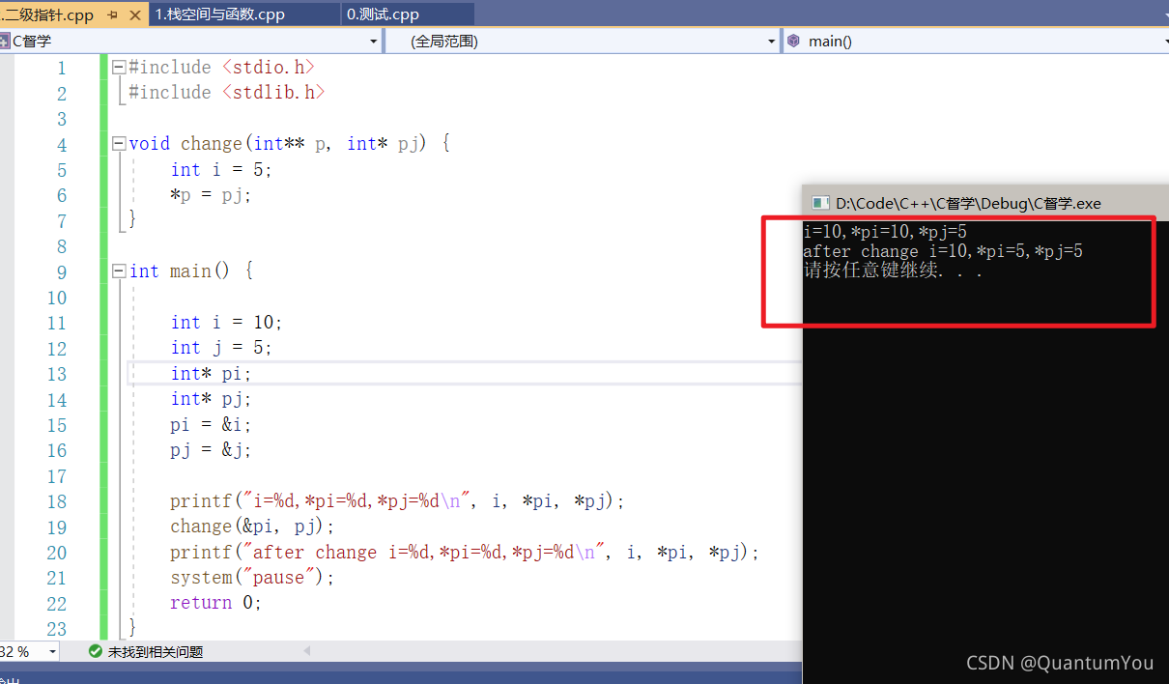
Task: Click the int i = 10; code line
Action: 226,323
